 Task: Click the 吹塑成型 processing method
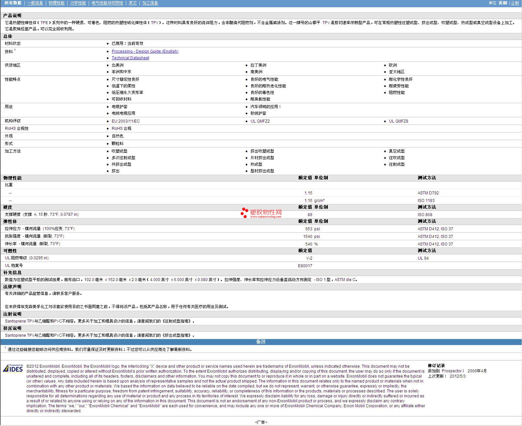coord(119,151)
